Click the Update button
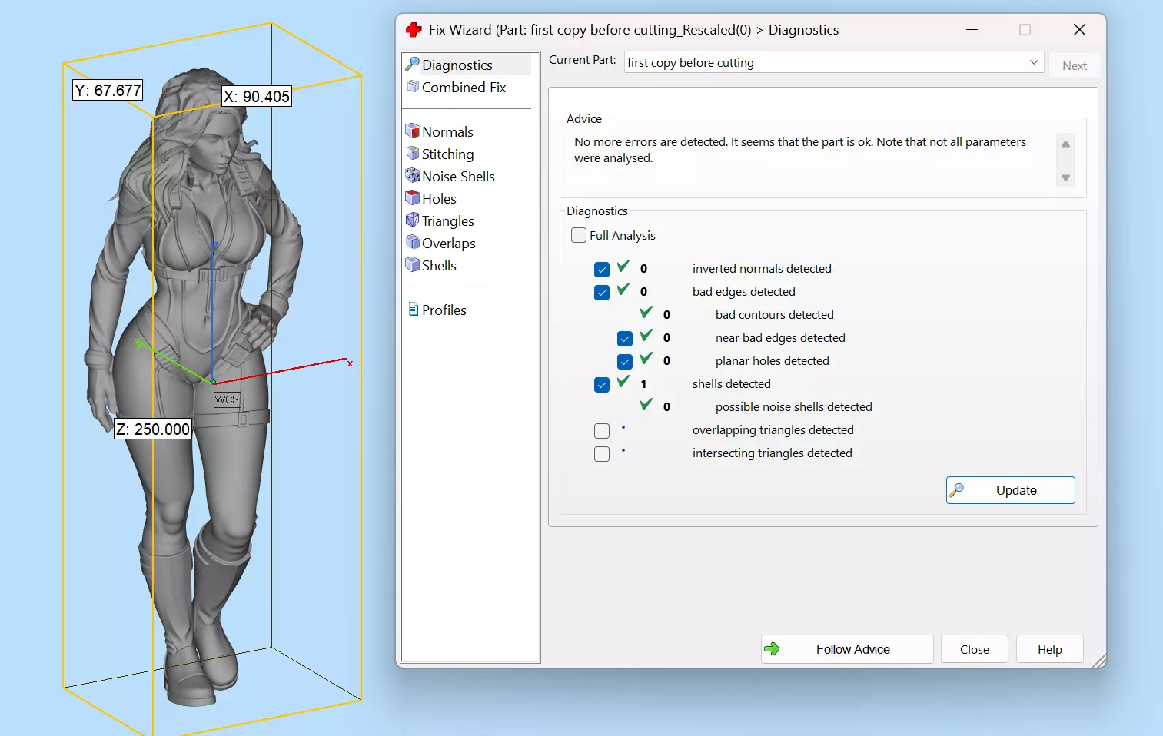The image size is (1163, 736). click(1010, 490)
